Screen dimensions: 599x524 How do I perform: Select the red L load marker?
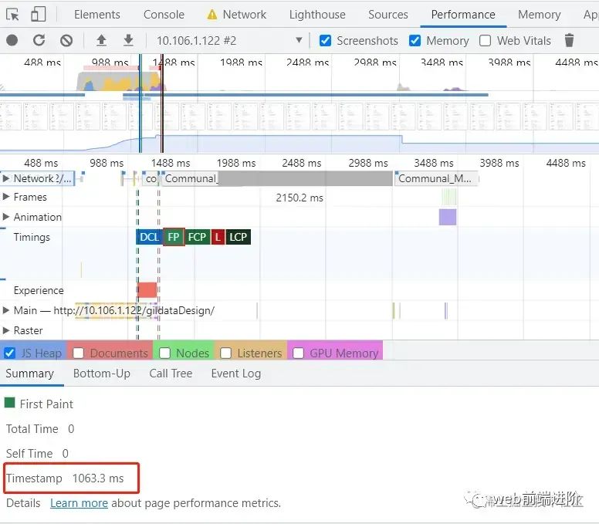click(x=218, y=237)
